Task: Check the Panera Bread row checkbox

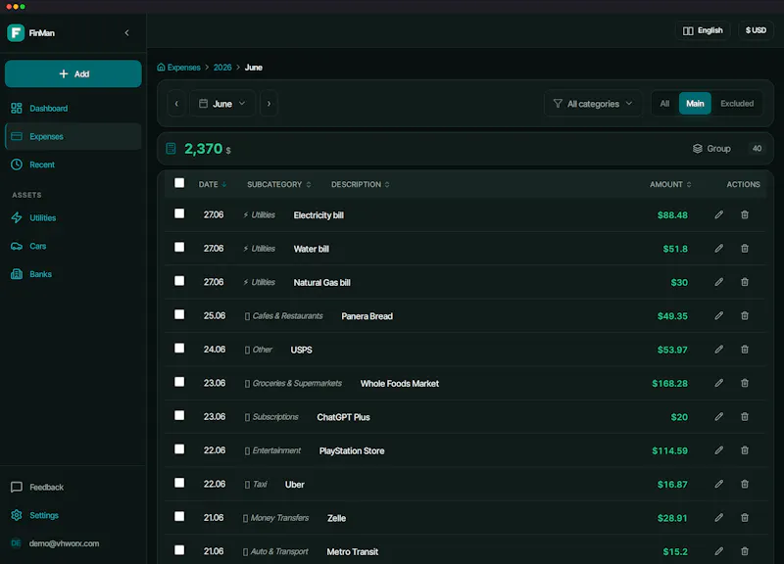Action: [179, 314]
